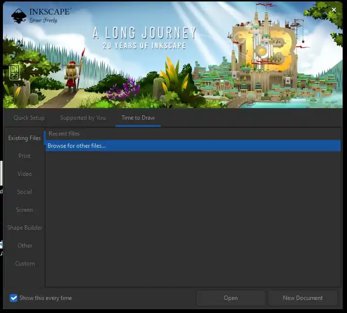Open the Video templates category
The height and width of the screenshot is (313, 347).
24,174
